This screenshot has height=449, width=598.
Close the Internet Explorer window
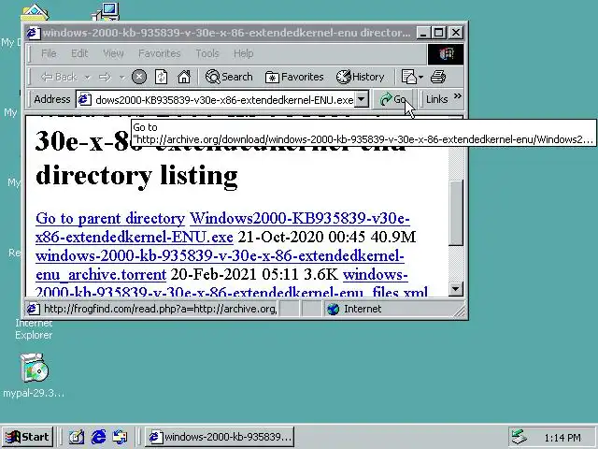pyautogui.click(x=455, y=33)
